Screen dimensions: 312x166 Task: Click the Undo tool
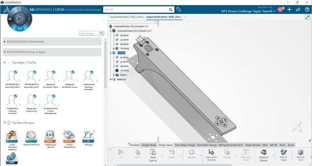(172, 154)
